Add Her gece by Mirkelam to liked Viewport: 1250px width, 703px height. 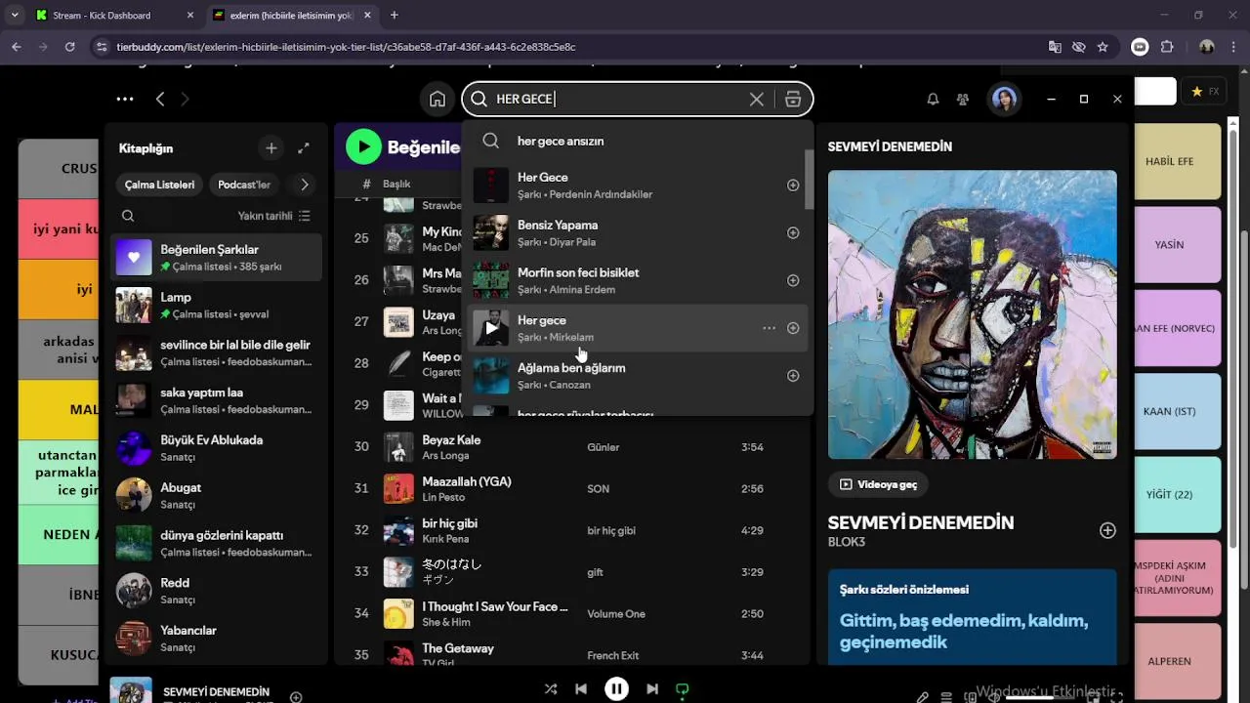coord(793,328)
